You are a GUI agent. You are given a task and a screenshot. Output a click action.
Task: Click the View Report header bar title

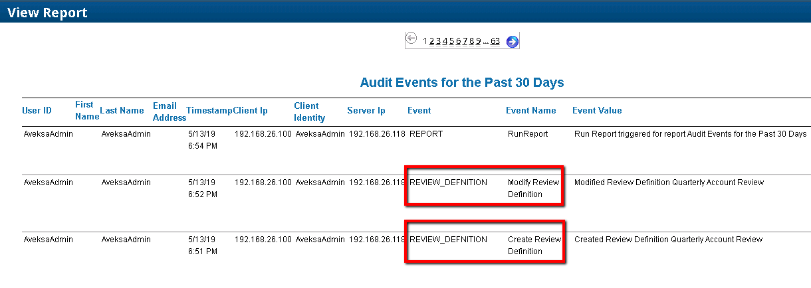click(47, 13)
